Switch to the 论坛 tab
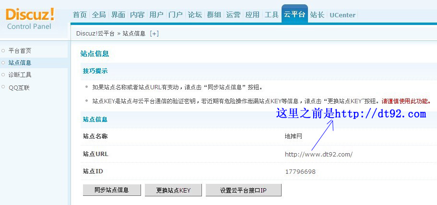This screenshot has width=437, height=205. (195, 15)
